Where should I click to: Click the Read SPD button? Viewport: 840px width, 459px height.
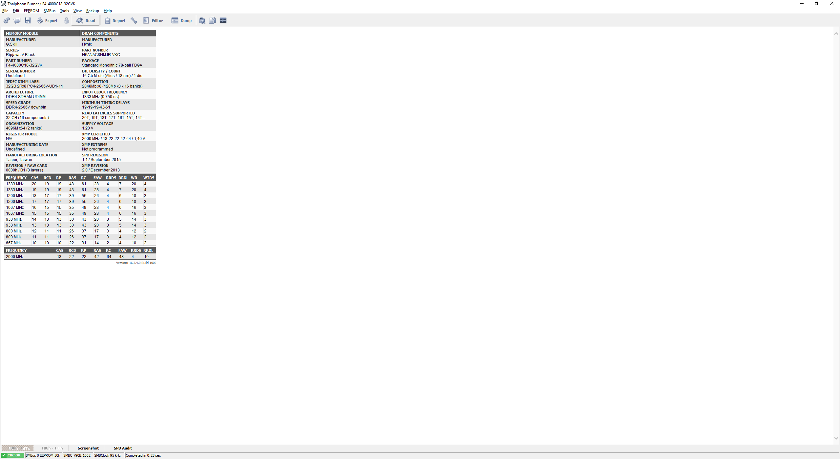tap(86, 21)
